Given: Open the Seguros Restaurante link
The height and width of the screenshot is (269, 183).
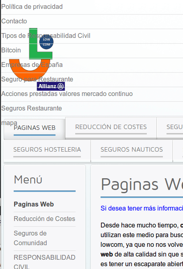Looking at the screenshot, I should point(31,108).
